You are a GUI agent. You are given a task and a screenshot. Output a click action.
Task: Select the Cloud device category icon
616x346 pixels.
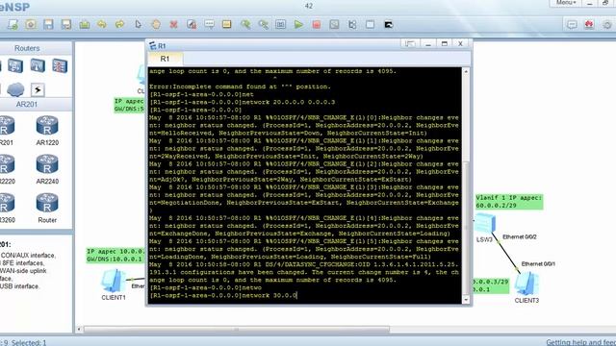pos(15,89)
